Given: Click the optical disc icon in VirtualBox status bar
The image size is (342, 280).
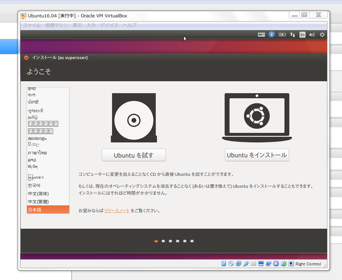Looking at the screenshot, I should [231, 264].
